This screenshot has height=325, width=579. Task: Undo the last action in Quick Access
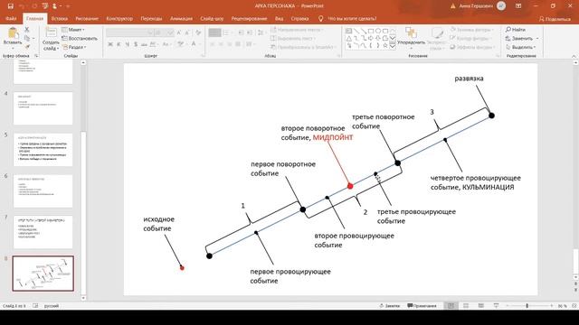[22, 6]
